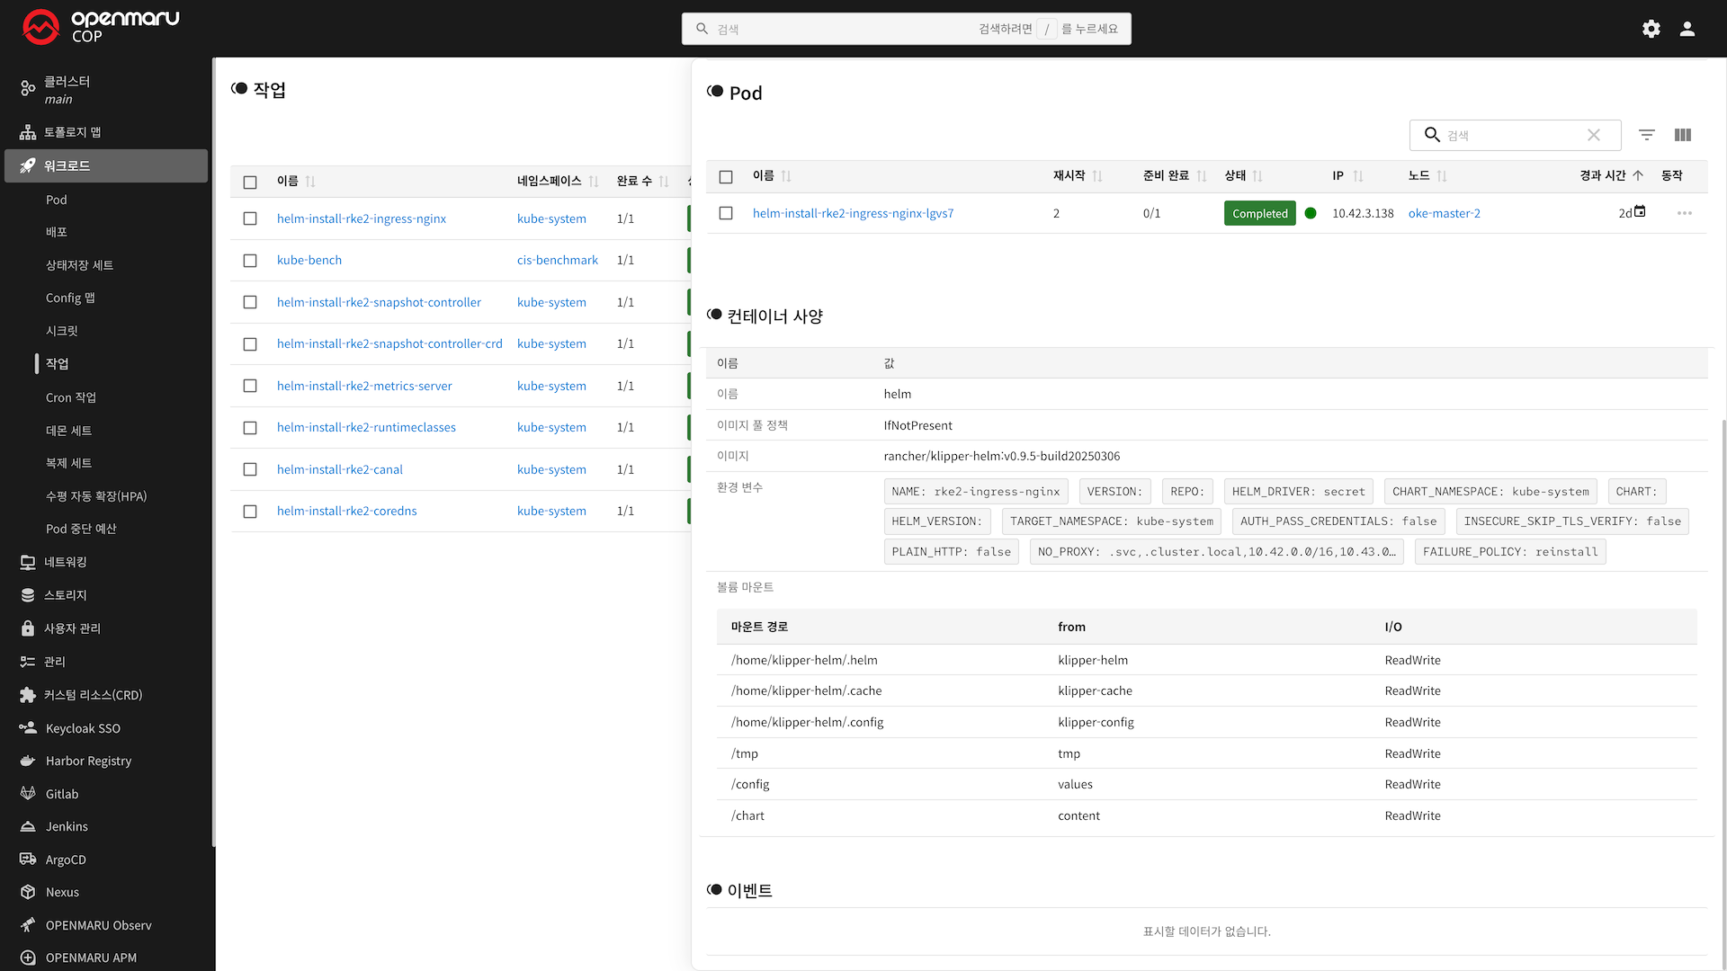Clear the Pod search with X icon
Screen dimensions: 1727x971
click(x=1593, y=135)
